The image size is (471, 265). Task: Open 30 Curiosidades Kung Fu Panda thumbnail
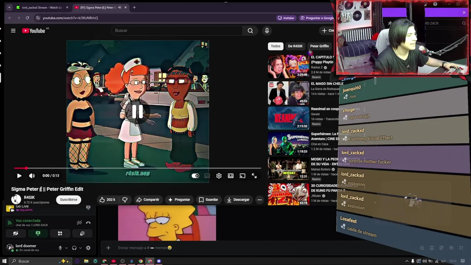pos(288,194)
